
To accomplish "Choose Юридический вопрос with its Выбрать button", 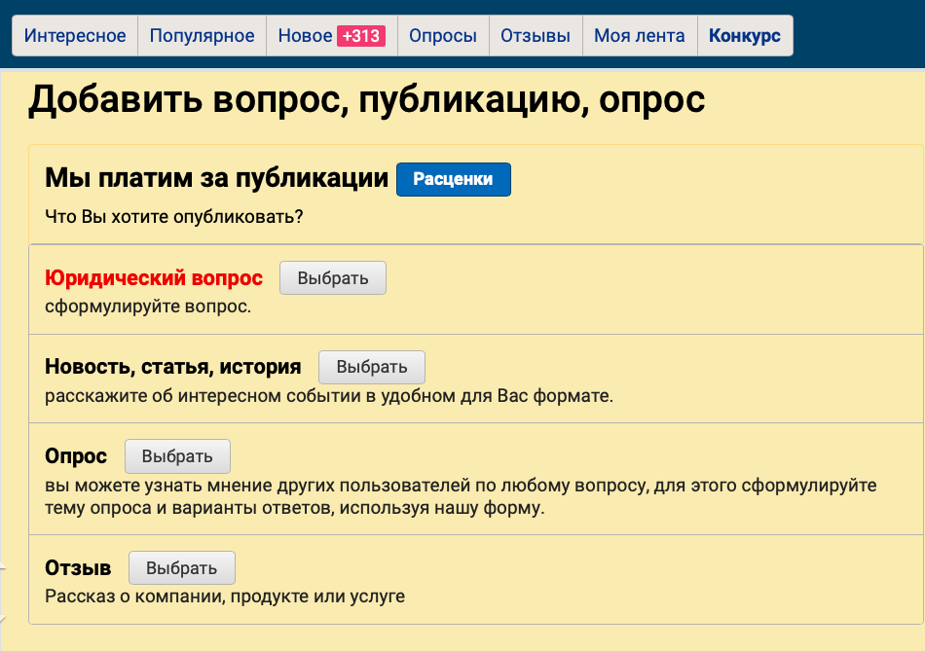I will point(333,277).
